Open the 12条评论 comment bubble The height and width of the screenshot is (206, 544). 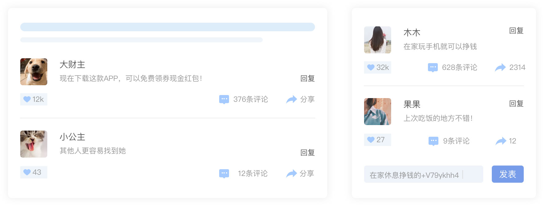(x=224, y=174)
